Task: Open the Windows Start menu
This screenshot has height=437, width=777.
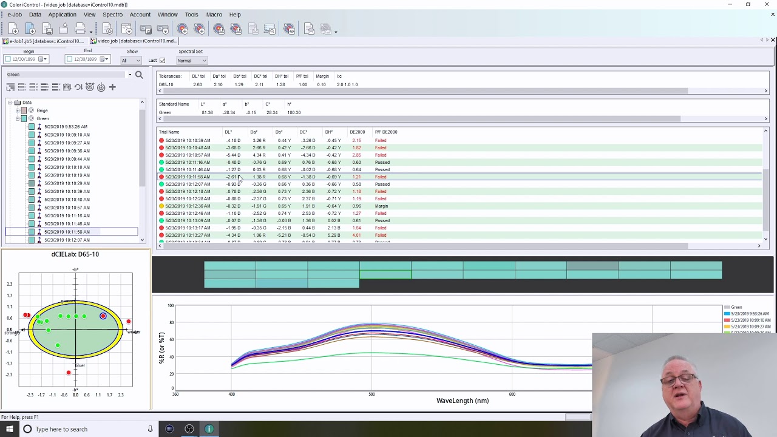Action: click(9, 429)
